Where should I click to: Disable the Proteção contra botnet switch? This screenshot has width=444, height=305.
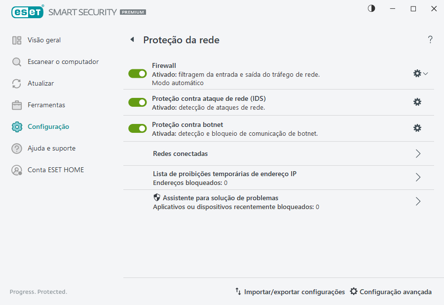(x=137, y=128)
